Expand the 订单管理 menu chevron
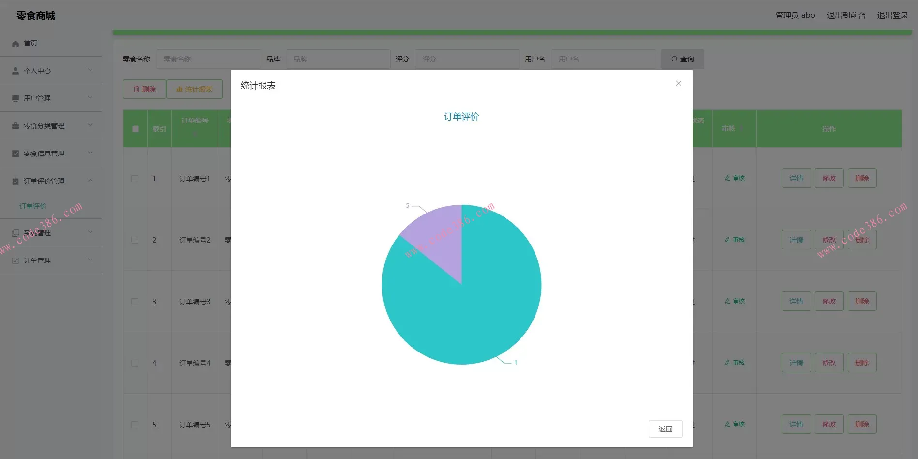 coord(90,260)
